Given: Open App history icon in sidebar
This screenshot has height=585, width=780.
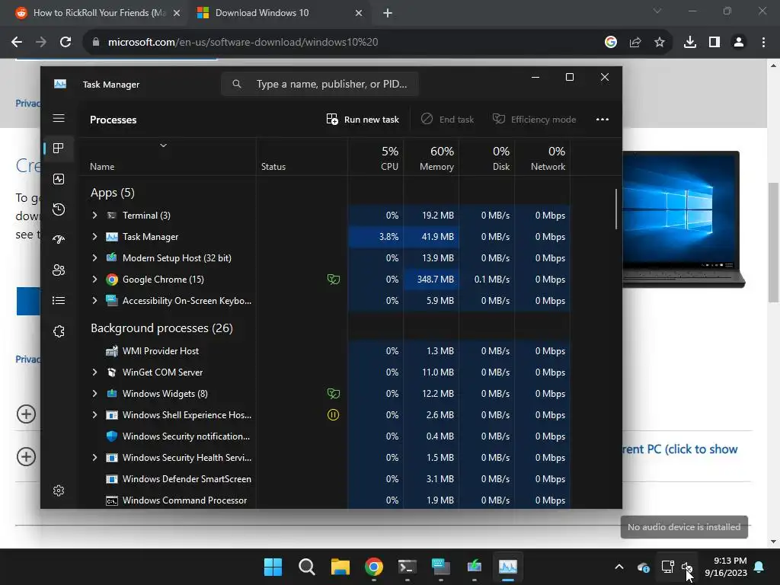Looking at the screenshot, I should coord(59,209).
